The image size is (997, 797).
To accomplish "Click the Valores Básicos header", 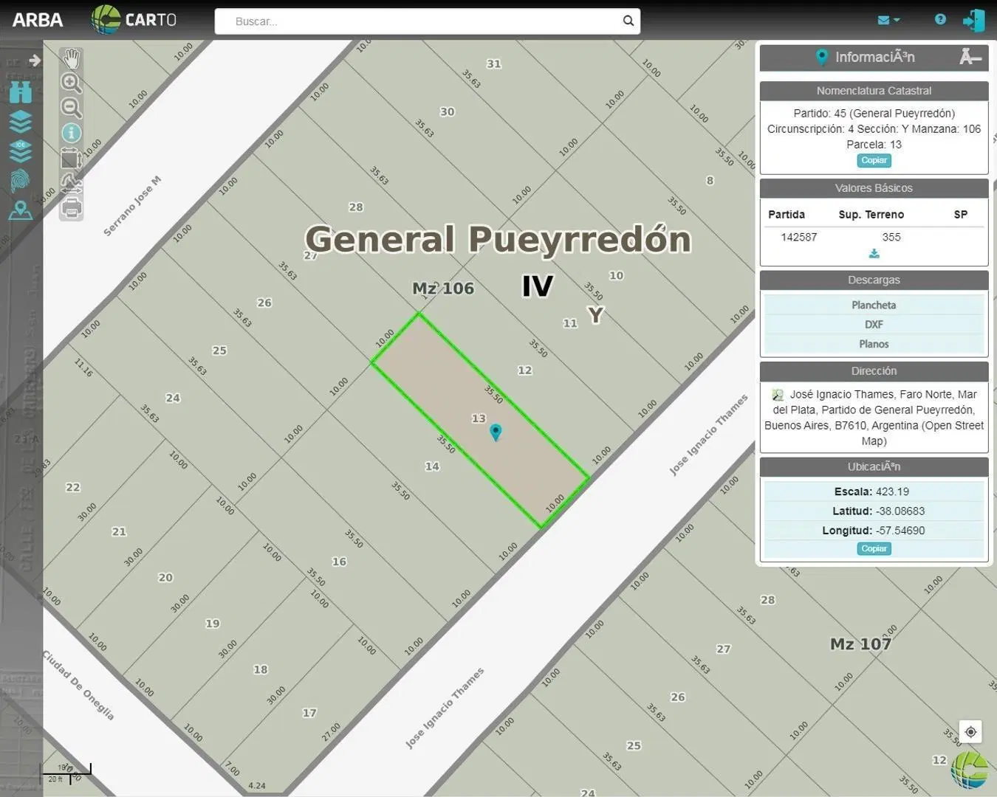I will [874, 188].
